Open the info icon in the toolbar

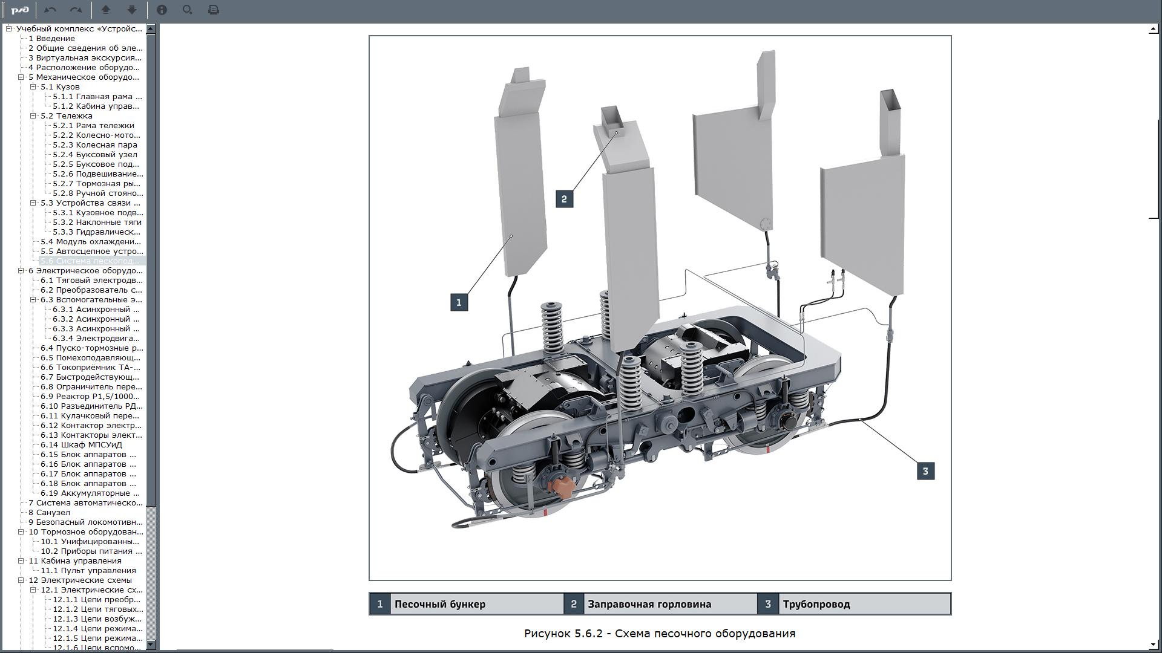point(162,10)
